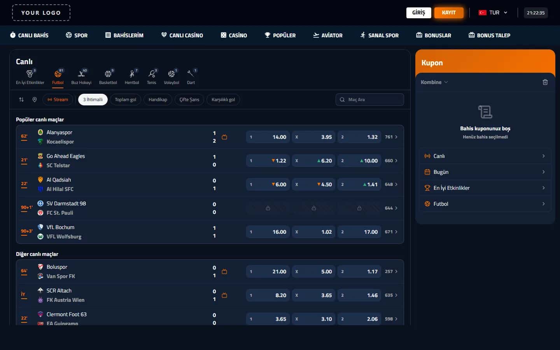Image resolution: width=560 pixels, height=350 pixels.
Task: Expand the Futbol row in Kupon panel
Action: 485,204
